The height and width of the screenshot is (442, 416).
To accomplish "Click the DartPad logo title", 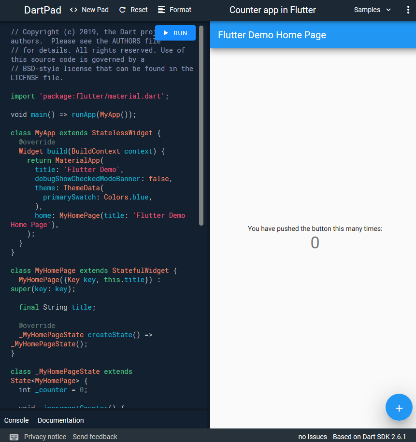I will (43, 10).
